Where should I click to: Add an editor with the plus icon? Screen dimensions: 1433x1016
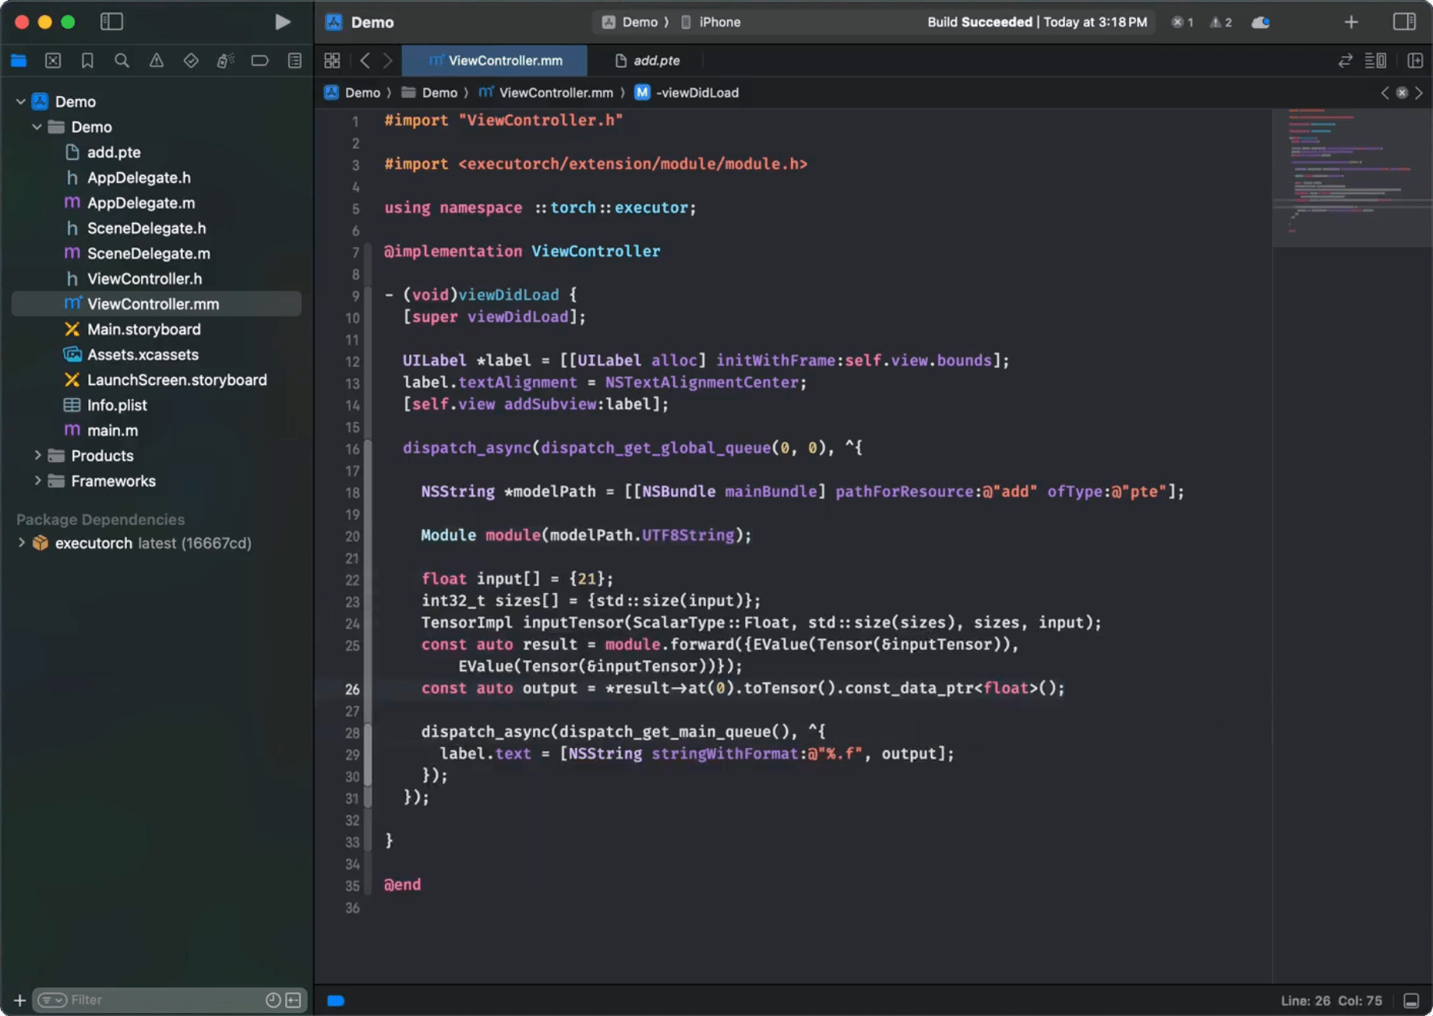coord(1351,22)
